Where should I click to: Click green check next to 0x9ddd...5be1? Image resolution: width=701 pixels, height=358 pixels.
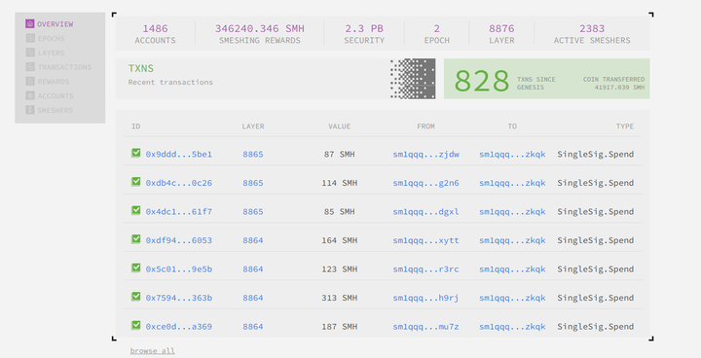(x=136, y=153)
